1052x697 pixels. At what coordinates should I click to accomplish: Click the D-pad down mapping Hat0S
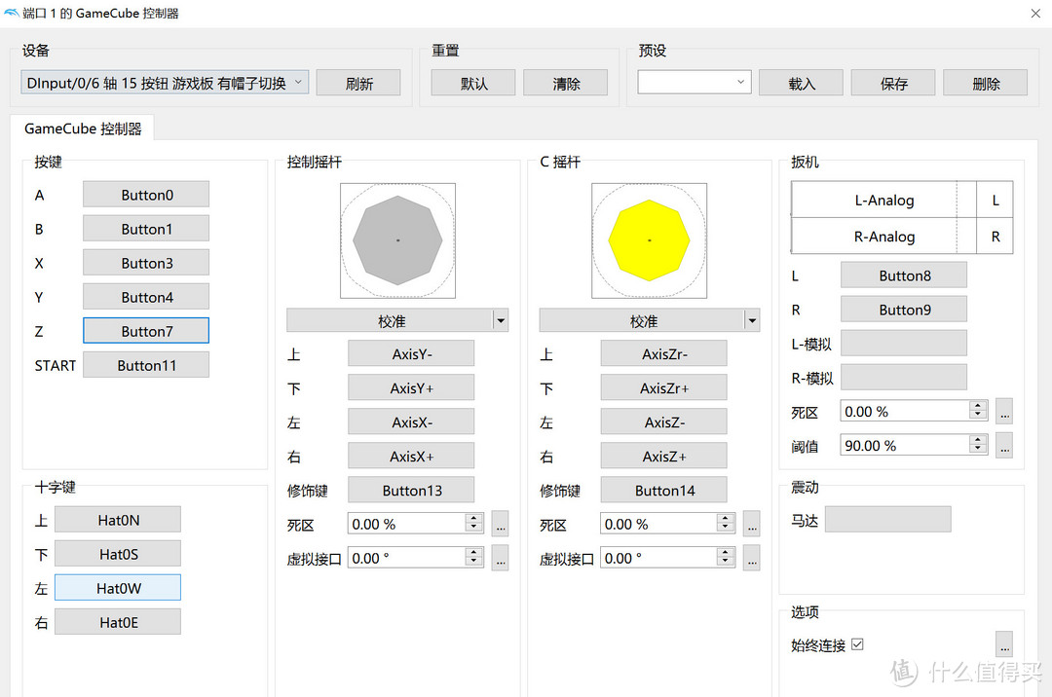(118, 554)
